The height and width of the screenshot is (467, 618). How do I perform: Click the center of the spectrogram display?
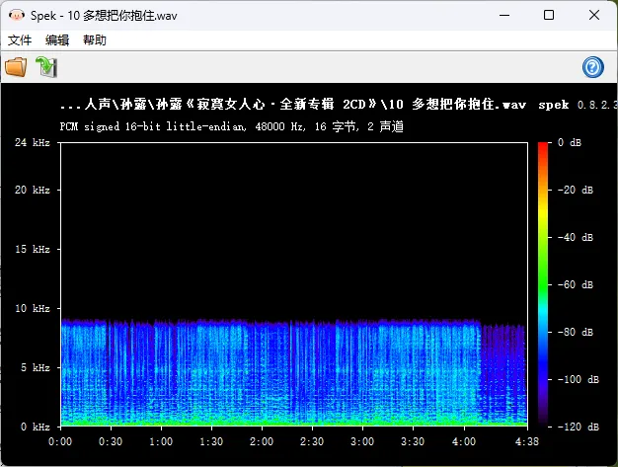[x=293, y=284]
